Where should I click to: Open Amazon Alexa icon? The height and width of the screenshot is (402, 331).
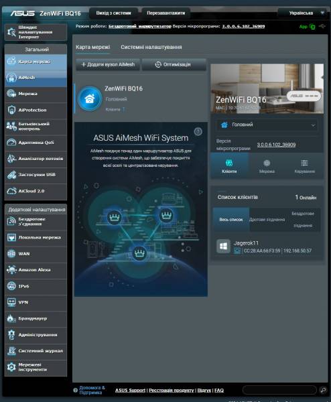[11, 270]
